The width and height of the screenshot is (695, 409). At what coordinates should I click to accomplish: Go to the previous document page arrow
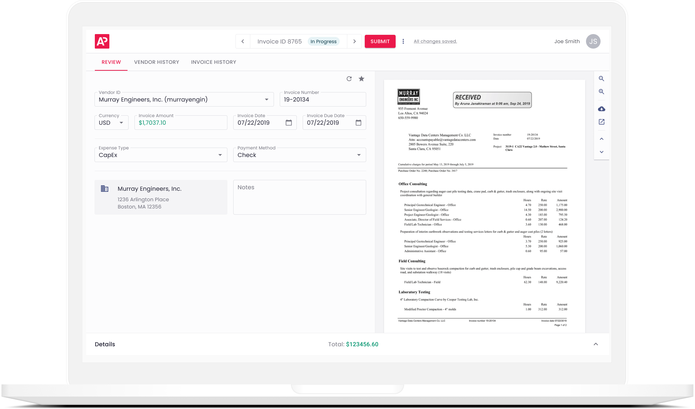point(602,139)
